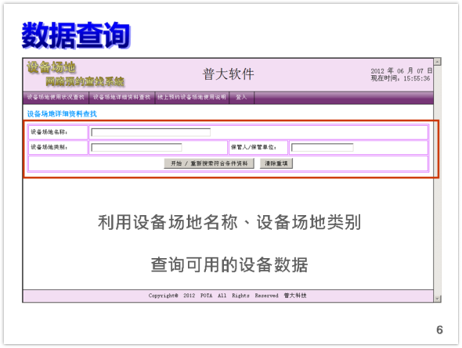Open 设备场地详细资料查找 menu item
This screenshot has height=348, width=462.
[x=121, y=98]
